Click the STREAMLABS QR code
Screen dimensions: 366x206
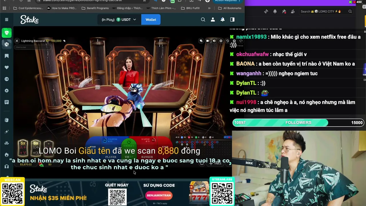click(x=222, y=193)
